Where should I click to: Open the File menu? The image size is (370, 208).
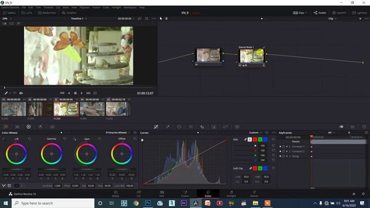(24, 8)
